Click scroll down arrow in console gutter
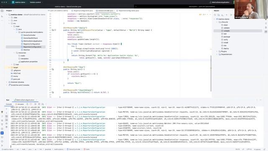Image resolution: width=268 pixels, height=151 pixels. [x=7, y=112]
